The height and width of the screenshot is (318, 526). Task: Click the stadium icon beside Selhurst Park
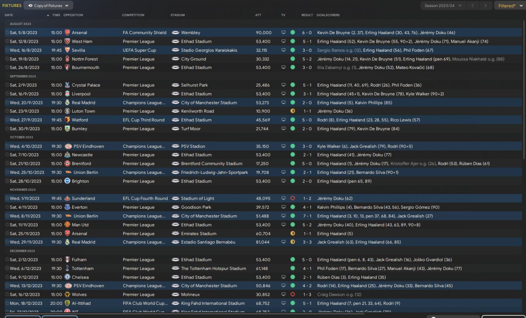(175, 85)
